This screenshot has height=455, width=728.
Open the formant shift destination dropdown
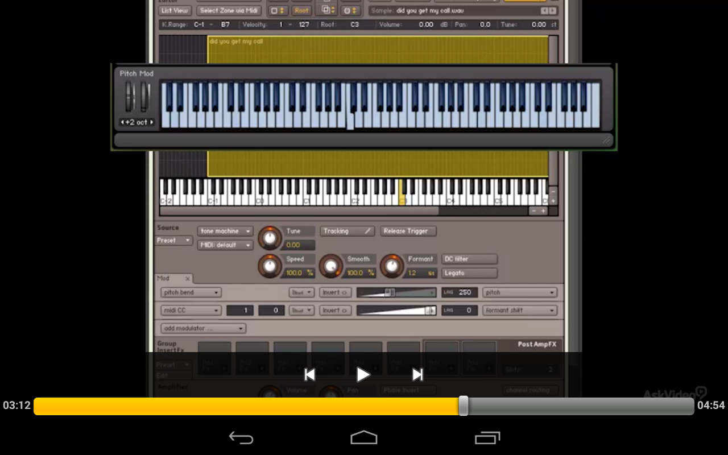point(519,311)
